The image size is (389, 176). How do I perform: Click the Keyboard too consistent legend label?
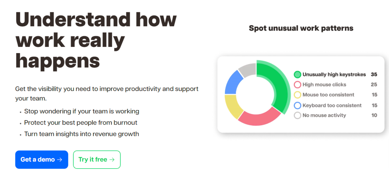click(332, 105)
